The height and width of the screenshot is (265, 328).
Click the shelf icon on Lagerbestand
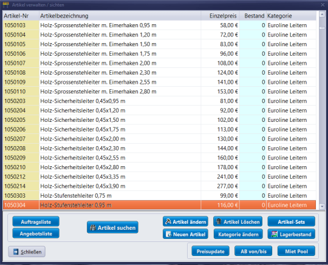click(275, 234)
